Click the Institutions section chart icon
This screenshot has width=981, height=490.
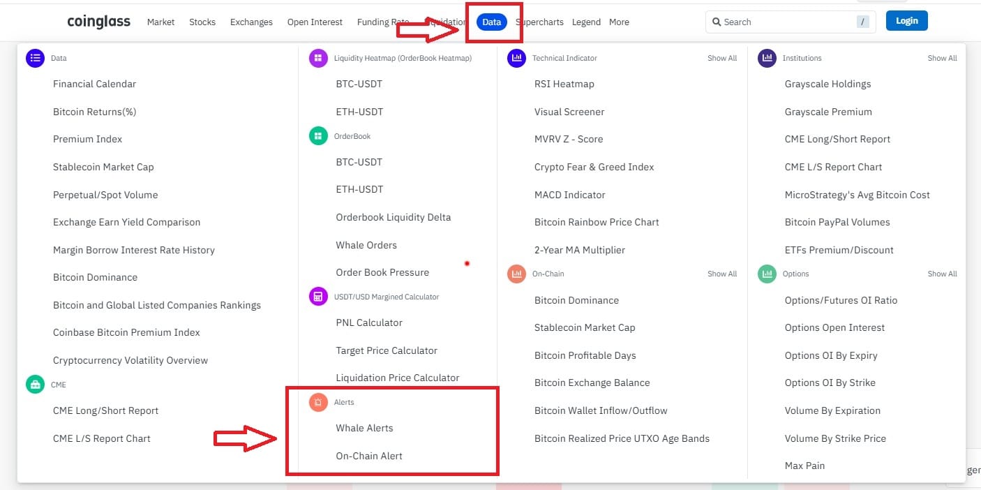tap(767, 58)
